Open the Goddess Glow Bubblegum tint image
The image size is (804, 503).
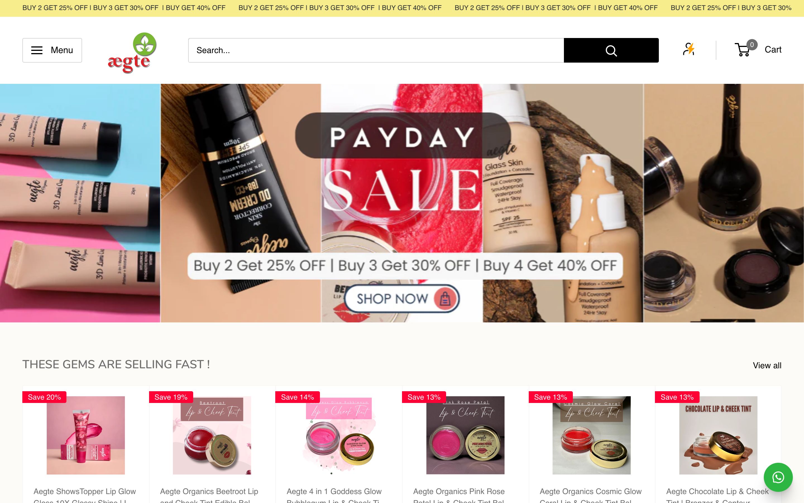point(339,435)
